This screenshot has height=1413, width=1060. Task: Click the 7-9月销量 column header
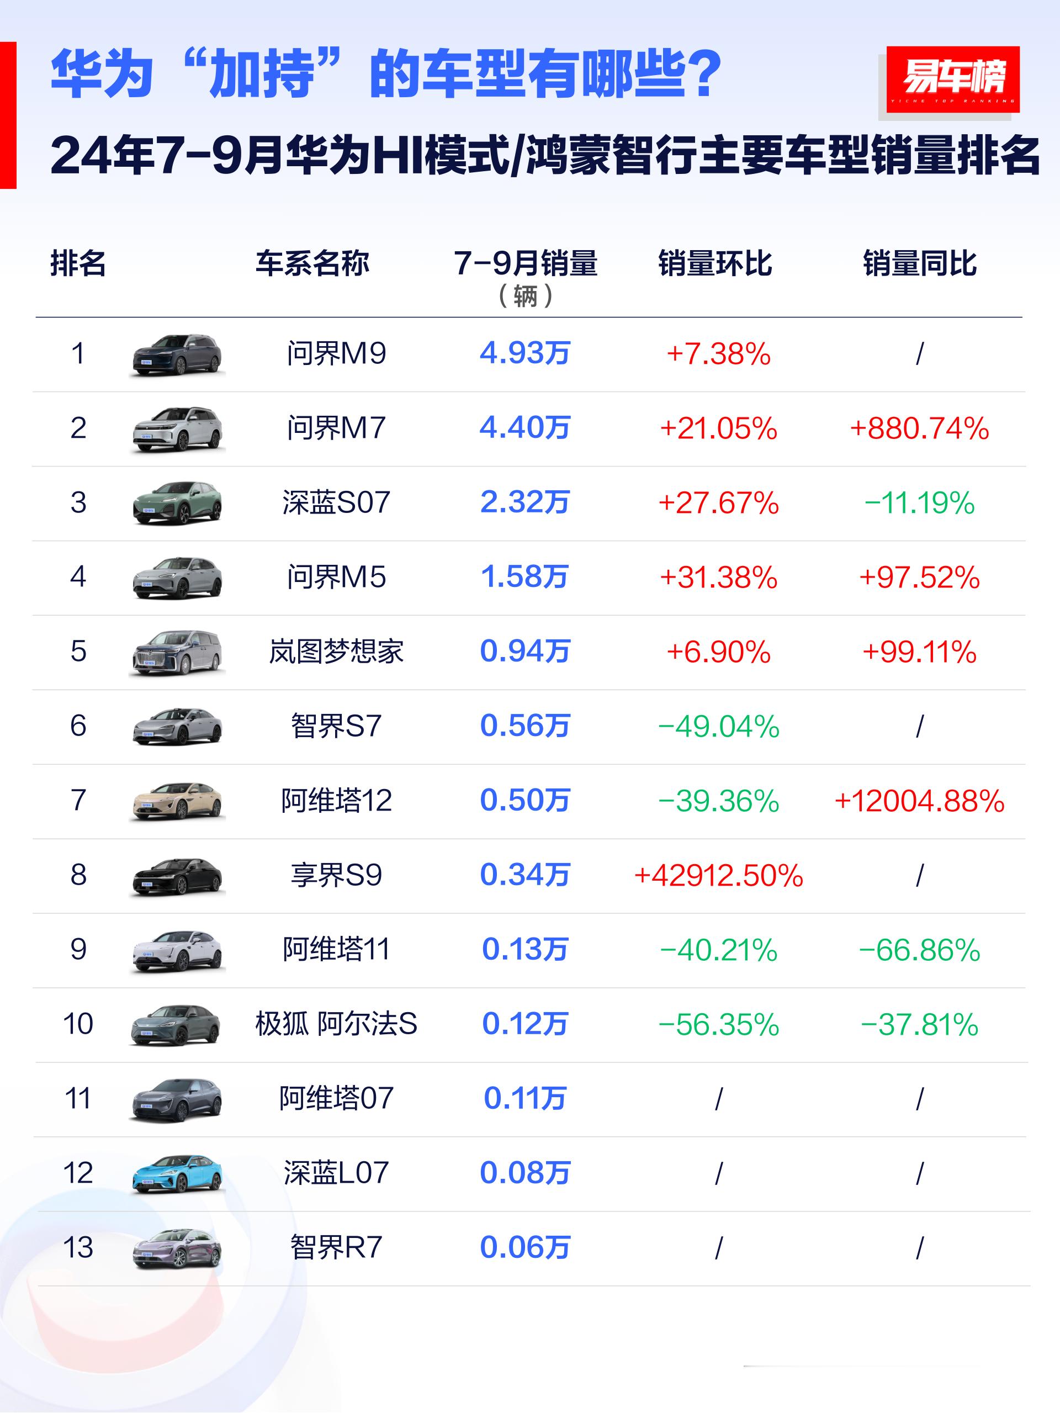tap(525, 278)
